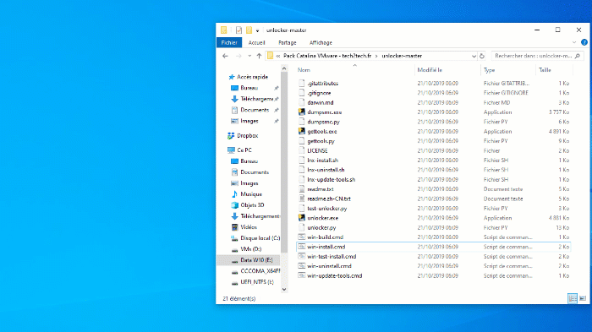Click the dumpsmc.exe application icon
This screenshot has height=332, width=592.
point(301,112)
